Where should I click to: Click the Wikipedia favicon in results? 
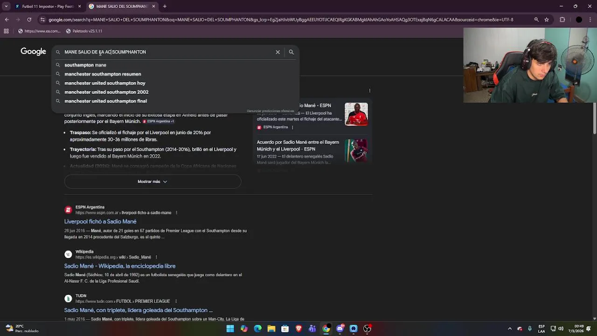(x=68, y=254)
